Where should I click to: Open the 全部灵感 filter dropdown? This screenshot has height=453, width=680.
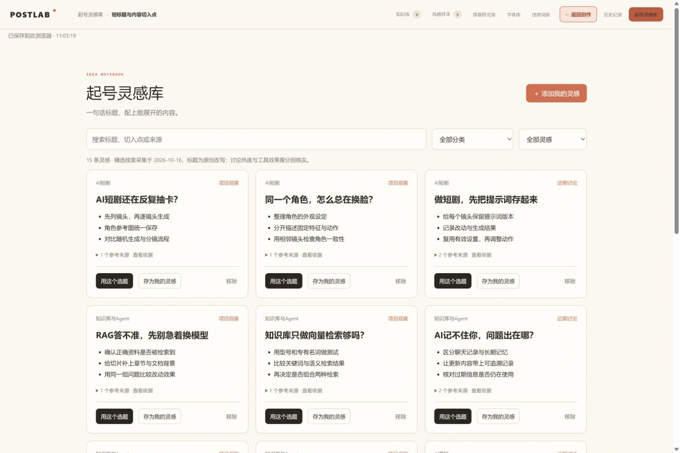point(553,139)
